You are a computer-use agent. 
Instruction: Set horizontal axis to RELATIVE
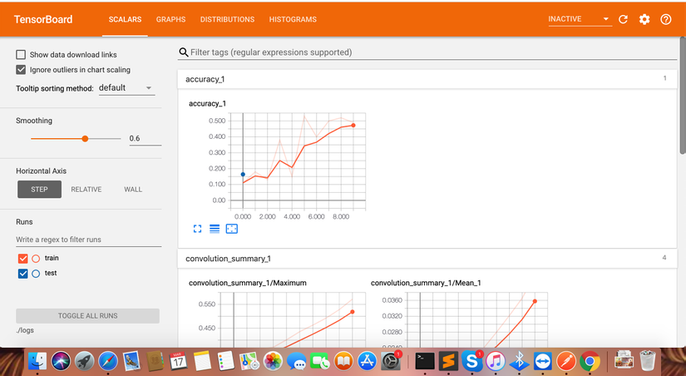(86, 190)
